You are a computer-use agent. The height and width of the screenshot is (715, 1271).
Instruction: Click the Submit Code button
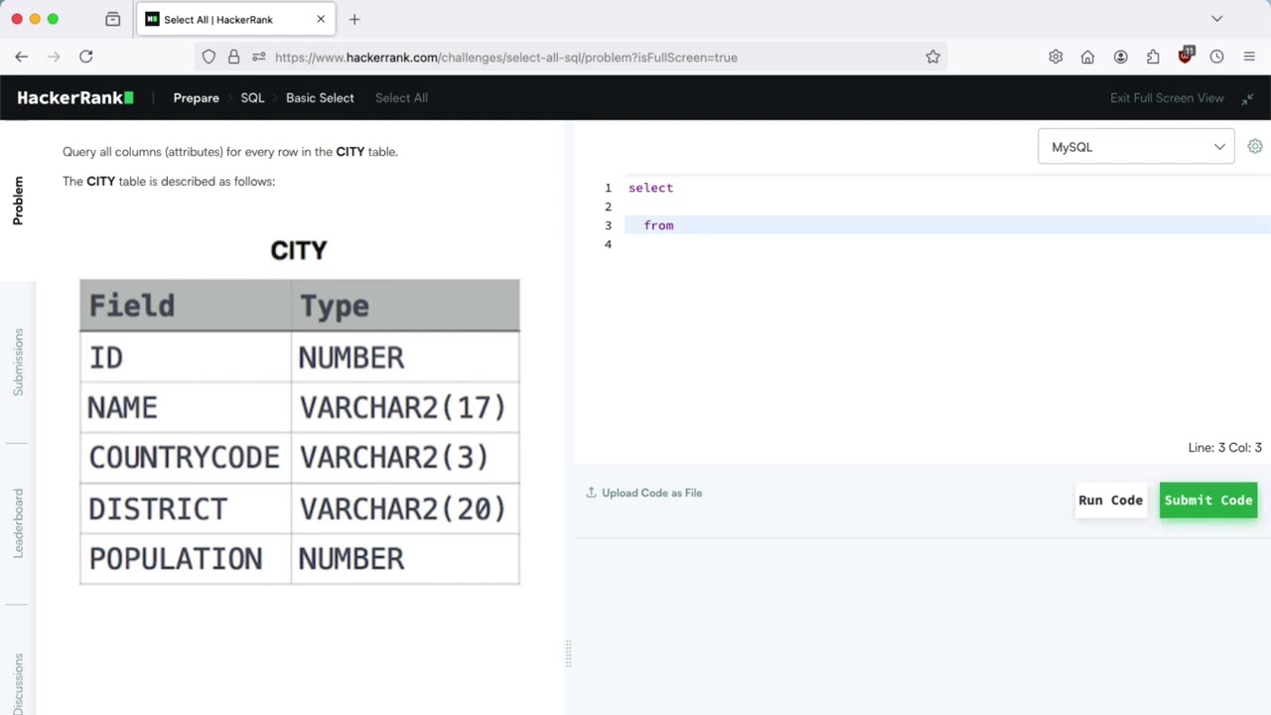coord(1208,500)
